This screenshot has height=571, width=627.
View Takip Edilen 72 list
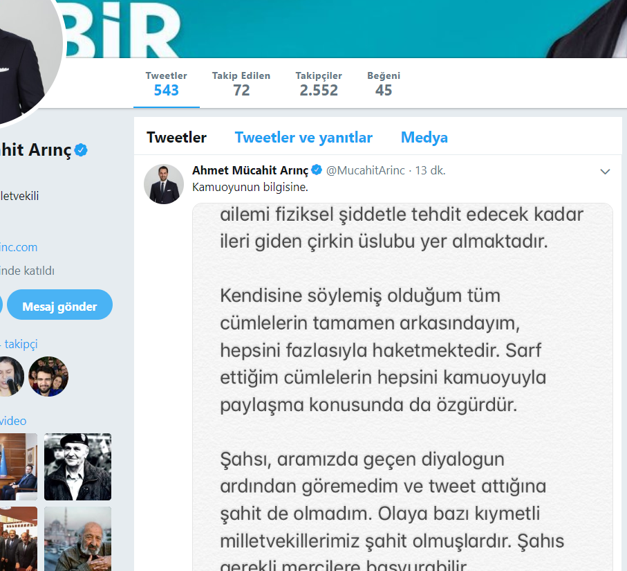241,84
